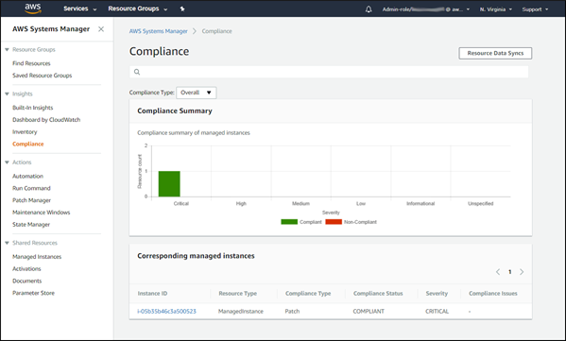Click the Resource Data Syncs button
Viewport: 566px width, 341px height.
click(x=495, y=53)
